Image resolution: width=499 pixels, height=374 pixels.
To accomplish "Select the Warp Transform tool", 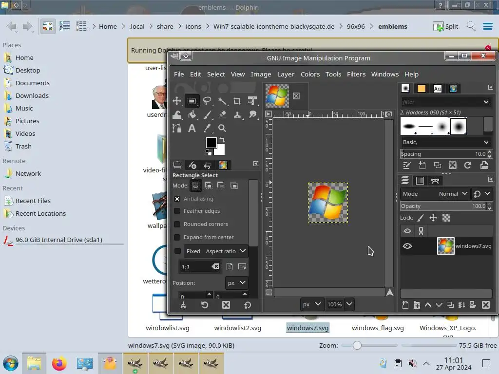I will pos(176,115).
